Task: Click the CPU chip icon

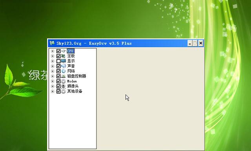Action: tap(64, 51)
